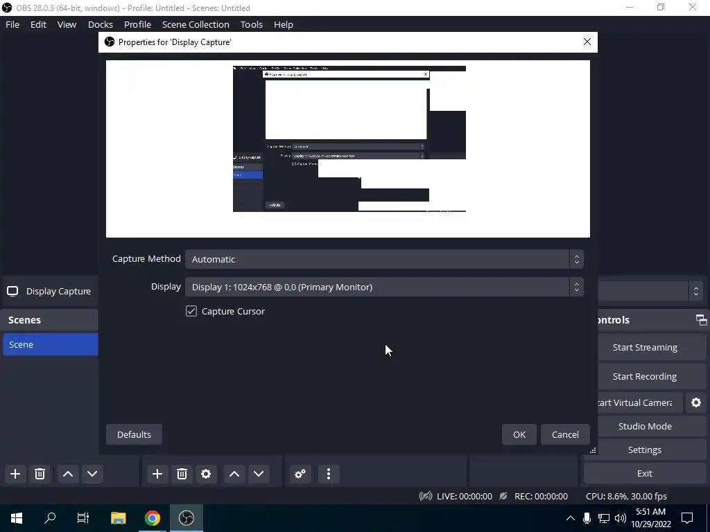Screen dimensions: 710x532
Task: Click OBS logo in Properties title bar
Action: [109, 42]
